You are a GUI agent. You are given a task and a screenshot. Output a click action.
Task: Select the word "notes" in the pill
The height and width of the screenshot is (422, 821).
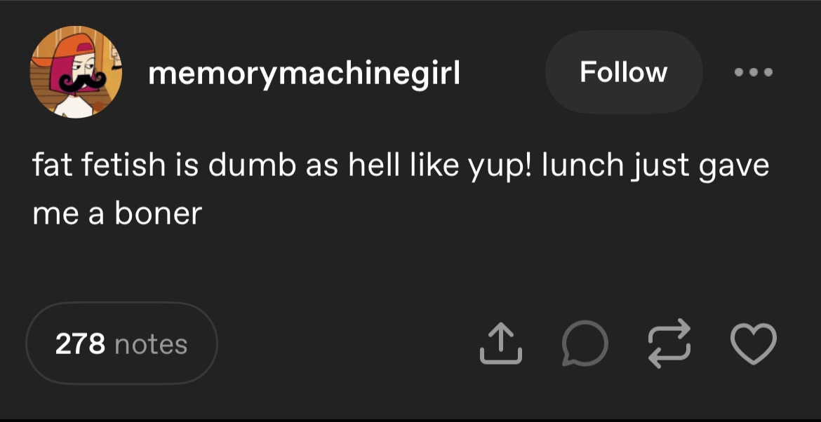150,344
